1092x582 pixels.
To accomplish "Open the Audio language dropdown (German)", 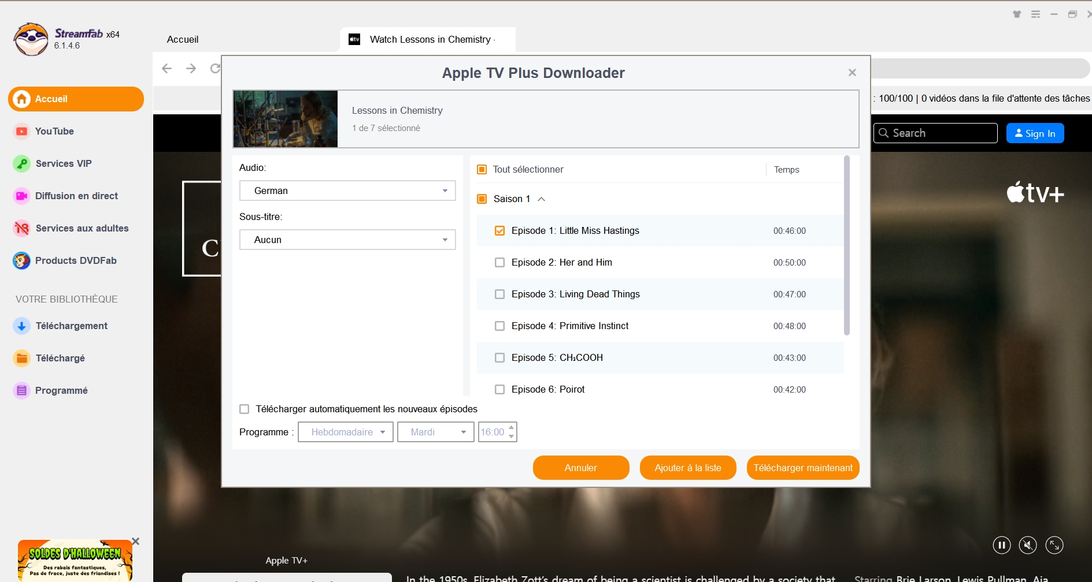I will 347,191.
